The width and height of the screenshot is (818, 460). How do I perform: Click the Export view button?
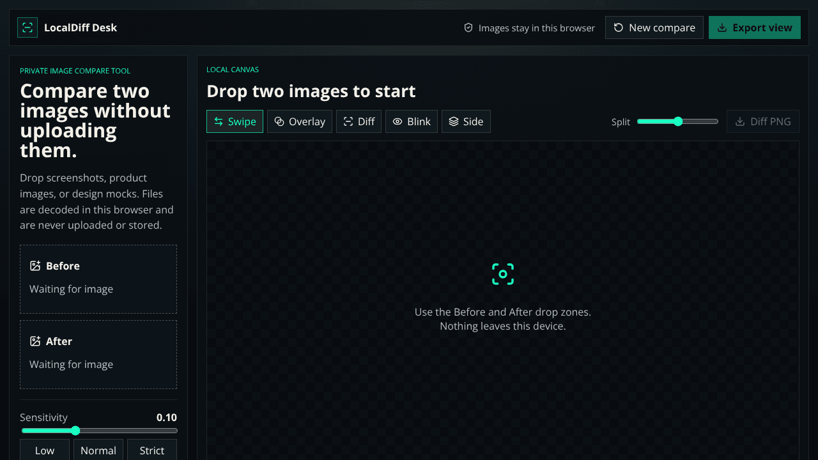[x=755, y=27]
